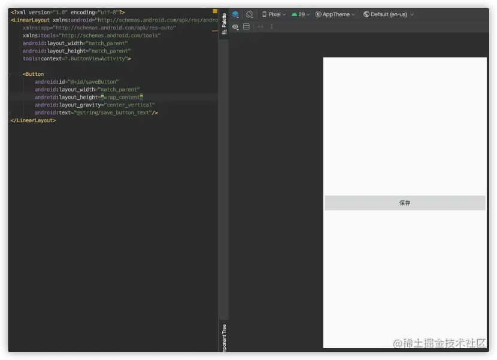Select the 保存 button in the preview
The height and width of the screenshot is (360, 497).
[x=405, y=203]
